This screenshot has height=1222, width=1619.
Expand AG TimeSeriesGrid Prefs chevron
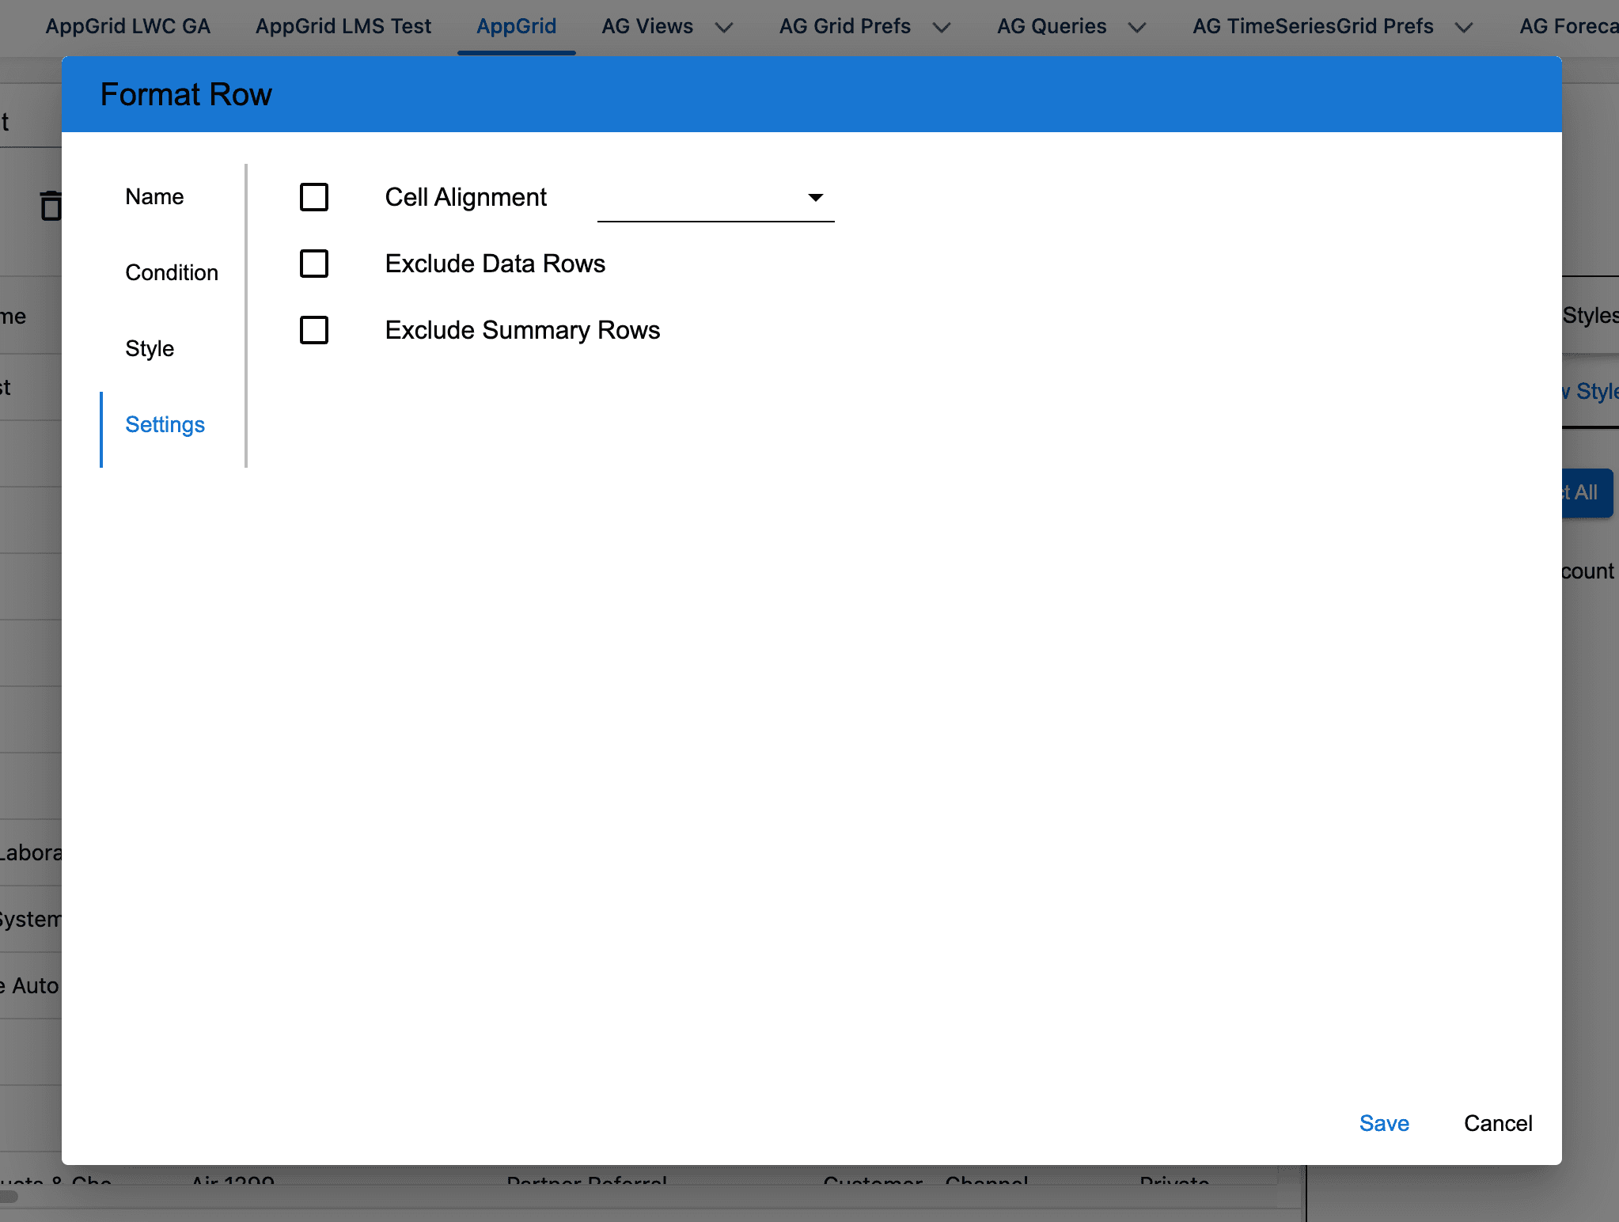point(1464,28)
